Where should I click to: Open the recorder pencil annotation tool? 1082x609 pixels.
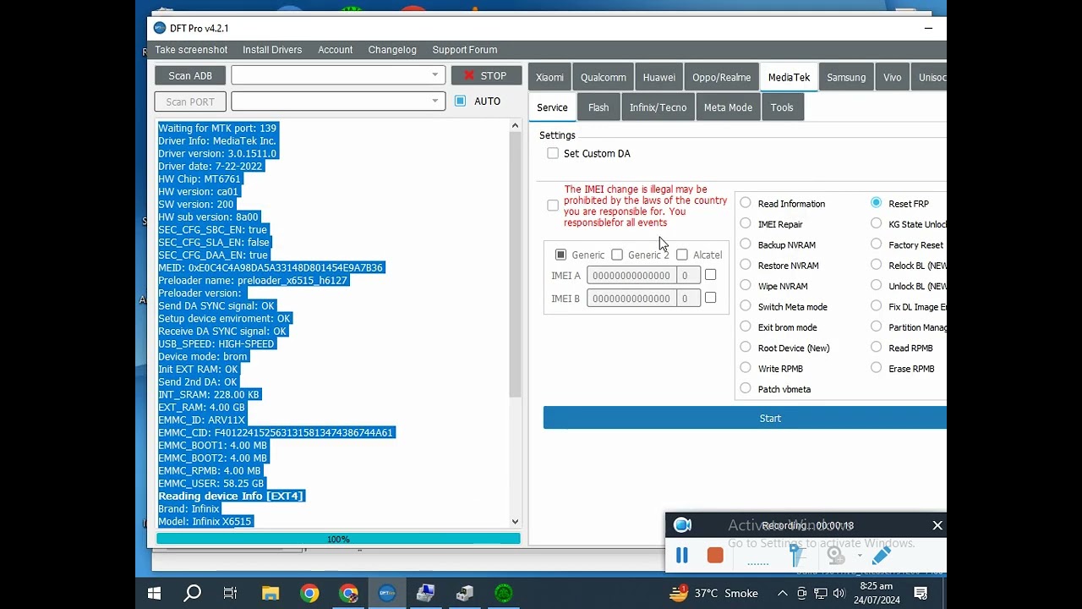point(881,555)
